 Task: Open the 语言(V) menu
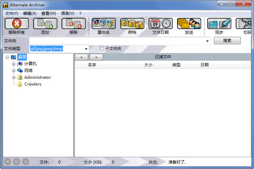point(67,14)
